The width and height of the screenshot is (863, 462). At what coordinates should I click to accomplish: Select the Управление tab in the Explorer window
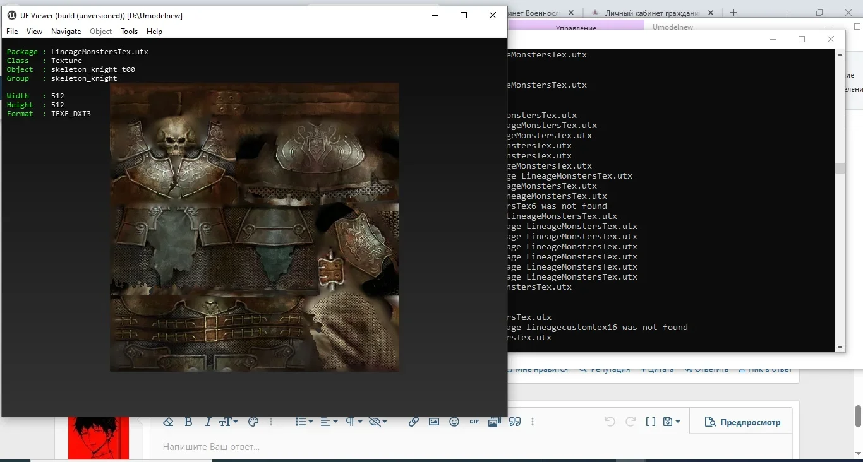(x=576, y=27)
